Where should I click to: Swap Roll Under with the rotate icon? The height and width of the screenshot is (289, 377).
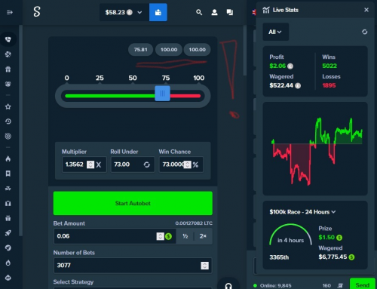[147, 164]
